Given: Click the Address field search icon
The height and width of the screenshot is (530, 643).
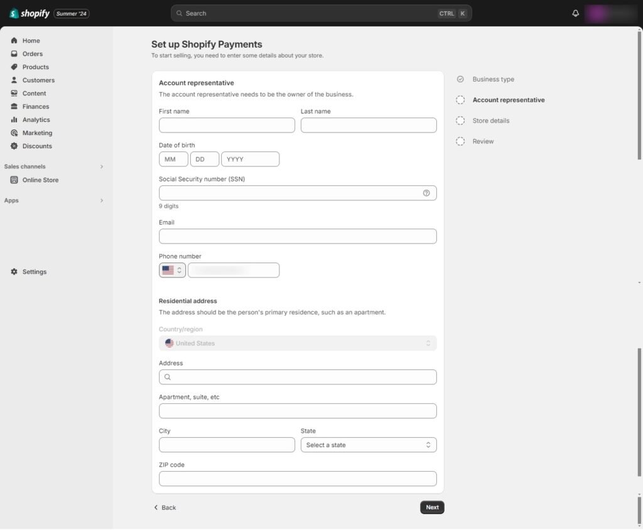Looking at the screenshot, I should (x=167, y=377).
